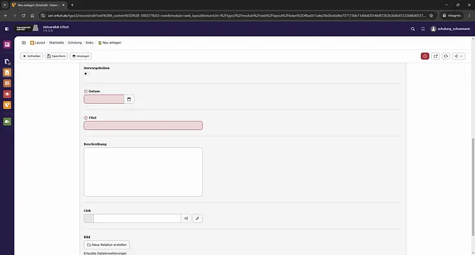Open the orange TYPO3 shield module
This screenshot has width=475, height=255.
tap(7, 105)
